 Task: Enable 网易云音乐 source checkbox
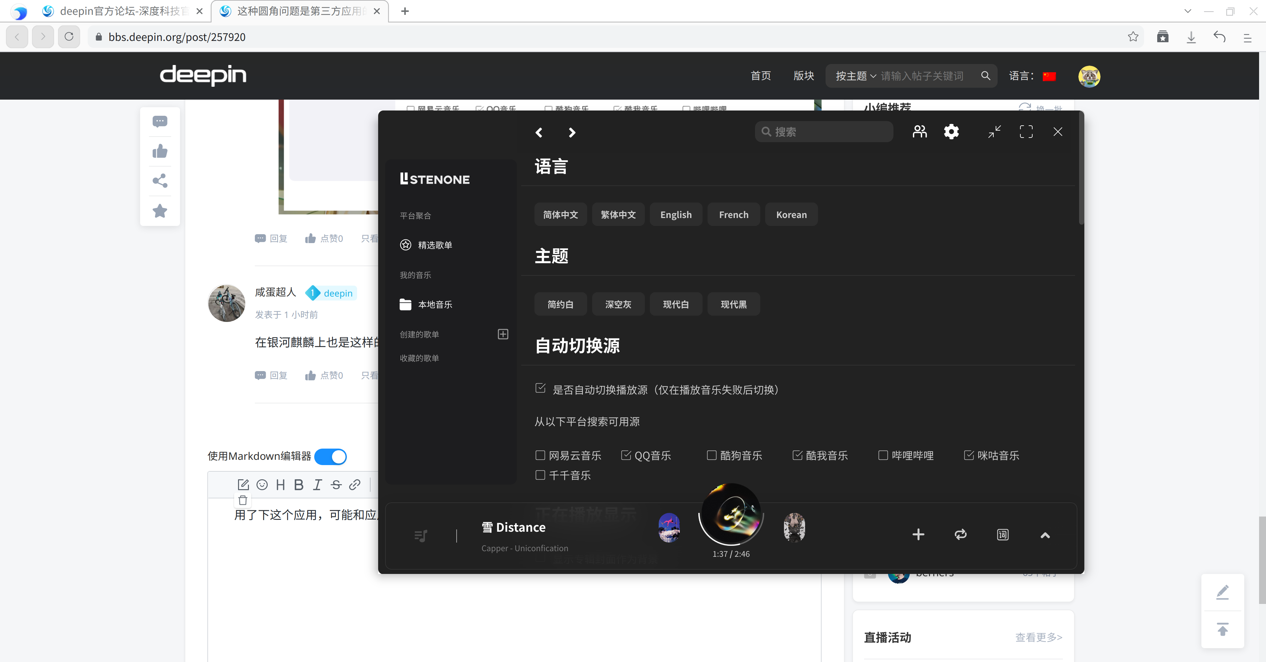540,456
